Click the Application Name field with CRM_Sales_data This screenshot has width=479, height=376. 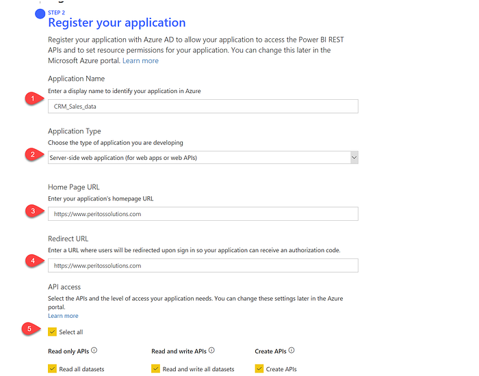(x=203, y=106)
